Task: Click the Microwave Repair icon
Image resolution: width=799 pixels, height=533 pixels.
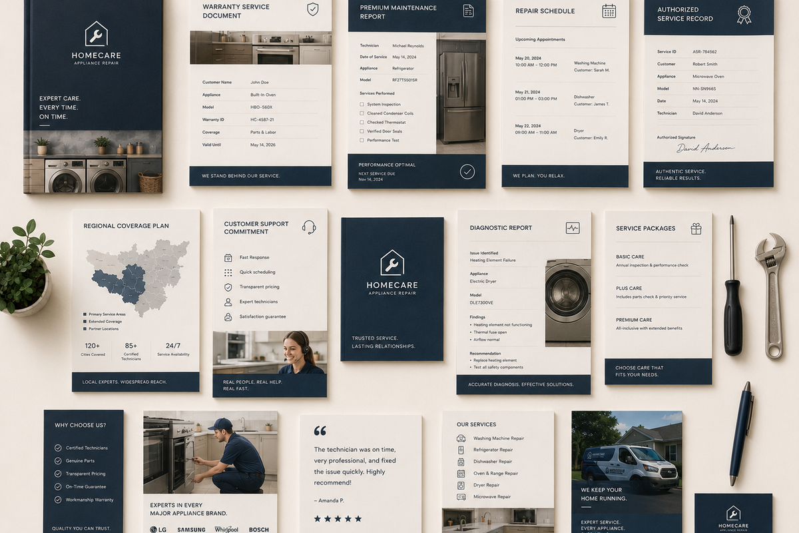Action: (x=461, y=497)
